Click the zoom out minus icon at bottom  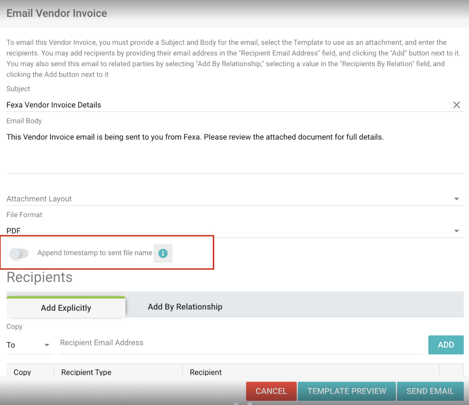click(236, 404)
